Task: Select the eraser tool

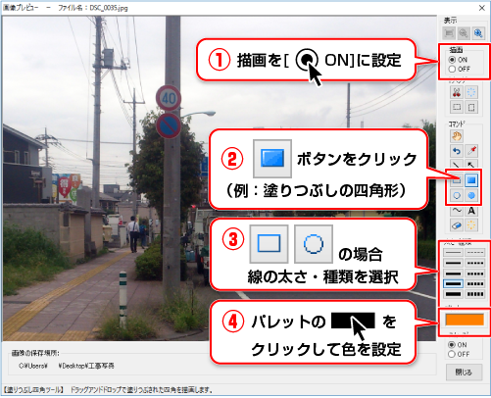Action: point(457,225)
